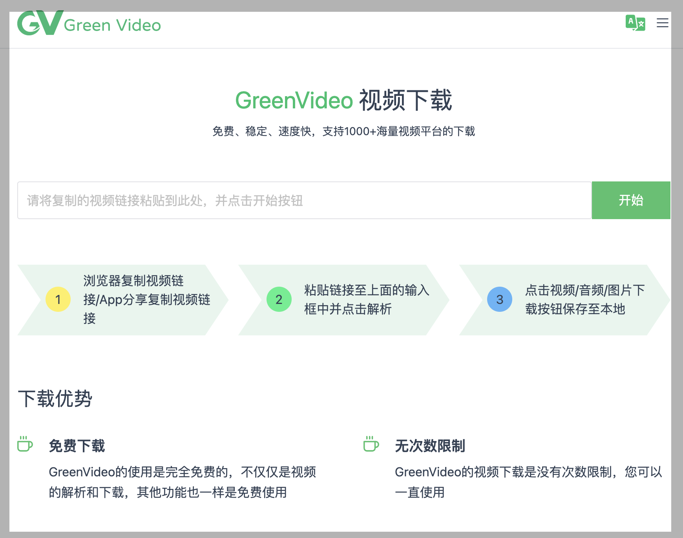Click the yellow step 1 circle
The image size is (683, 538).
click(58, 299)
